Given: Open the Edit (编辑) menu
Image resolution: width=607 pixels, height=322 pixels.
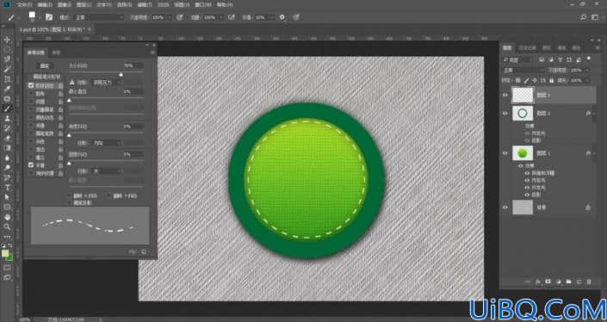Looking at the screenshot, I should 45,5.
